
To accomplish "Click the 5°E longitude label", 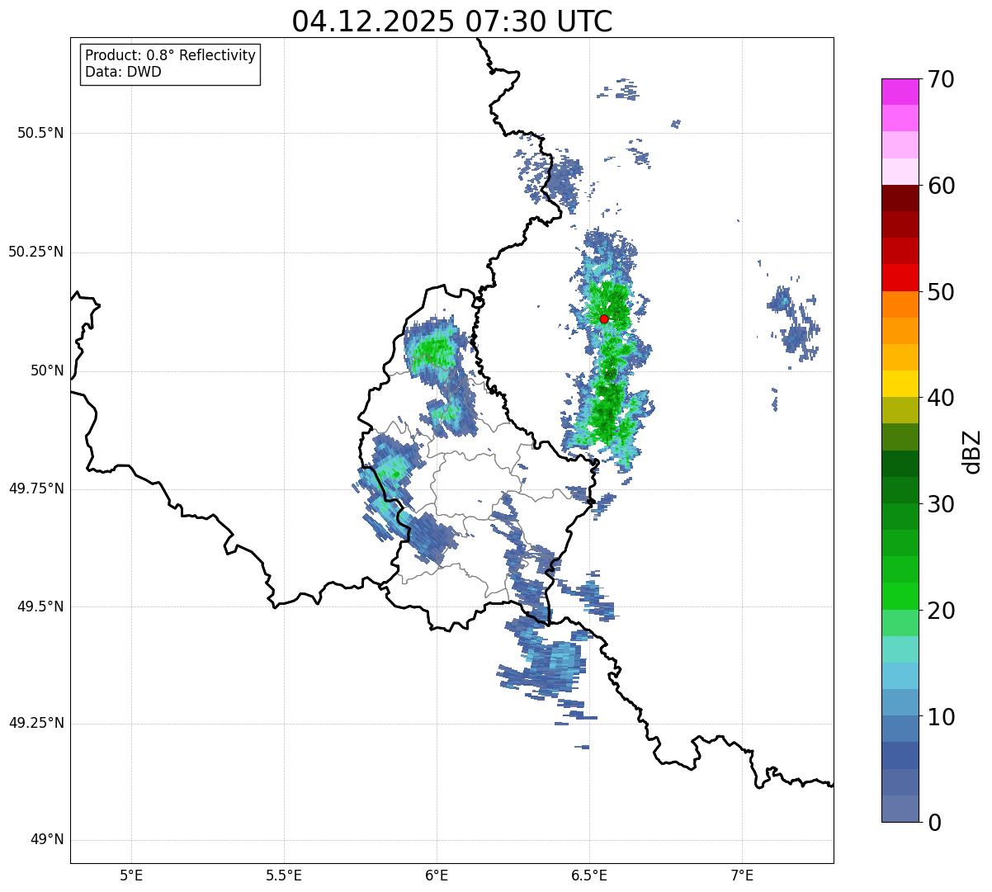I will (131, 875).
